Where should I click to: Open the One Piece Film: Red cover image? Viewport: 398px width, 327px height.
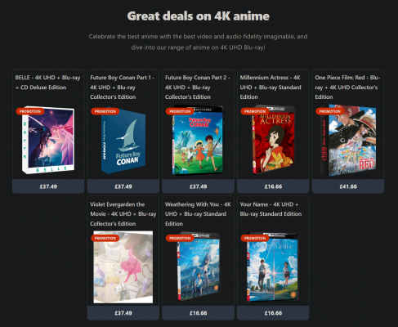point(348,140)
